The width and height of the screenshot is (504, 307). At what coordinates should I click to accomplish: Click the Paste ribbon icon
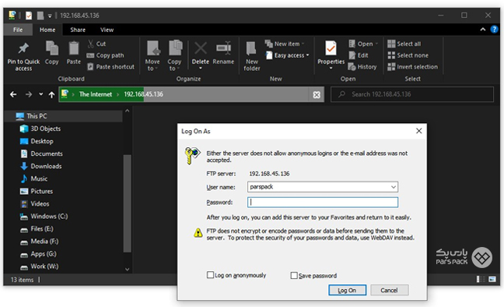(x=74, y=48)
